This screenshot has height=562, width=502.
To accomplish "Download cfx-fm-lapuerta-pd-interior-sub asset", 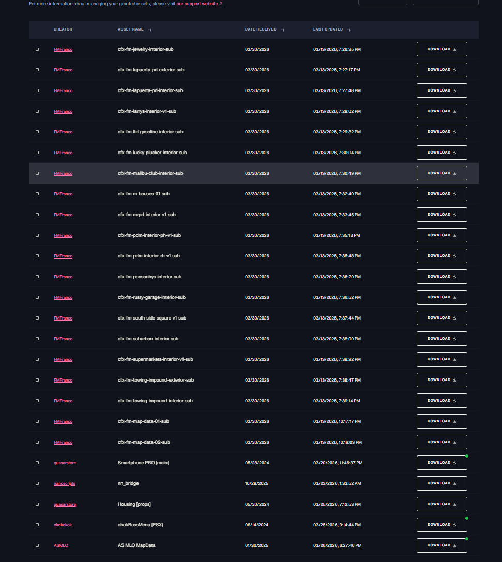I will 442,90.
